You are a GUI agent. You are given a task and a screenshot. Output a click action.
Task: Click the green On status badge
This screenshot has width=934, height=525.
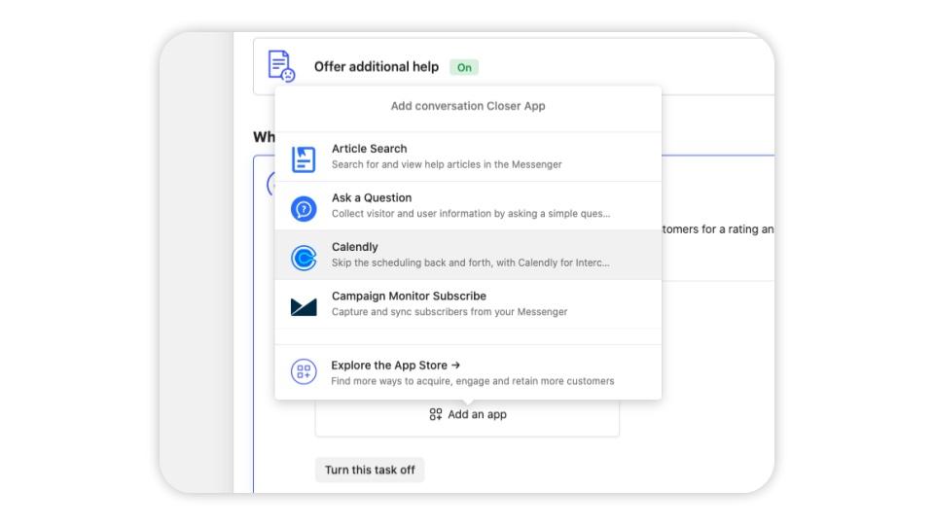tap(464, 67)
